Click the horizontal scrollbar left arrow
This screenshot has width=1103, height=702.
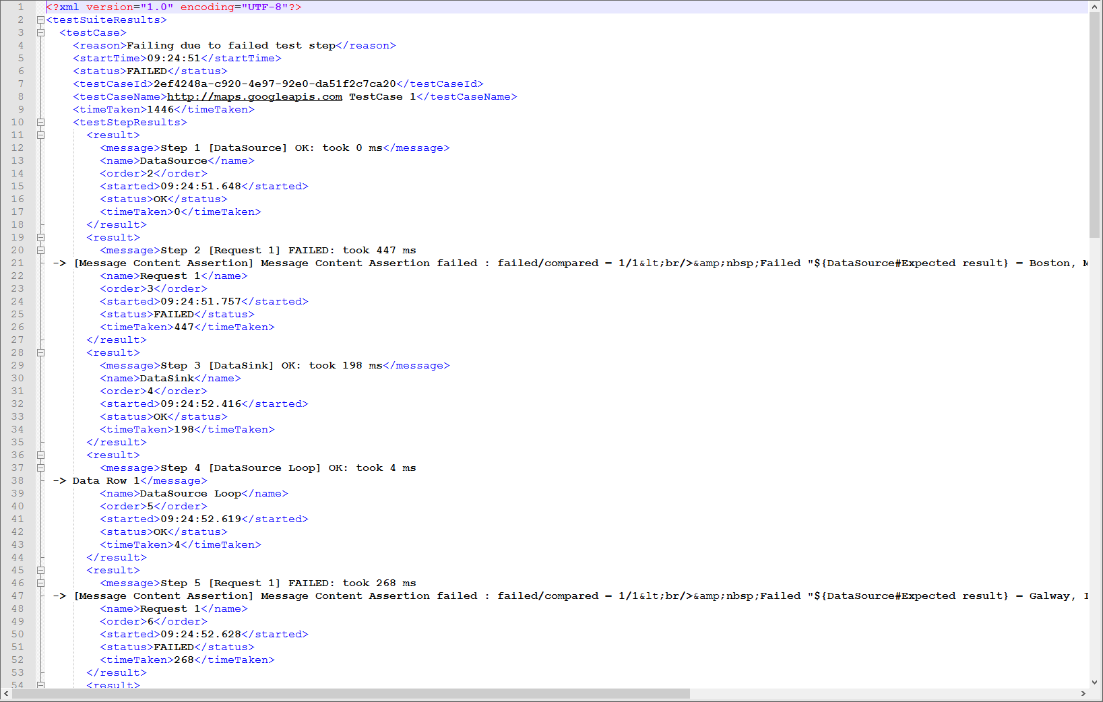click(6, 694)
